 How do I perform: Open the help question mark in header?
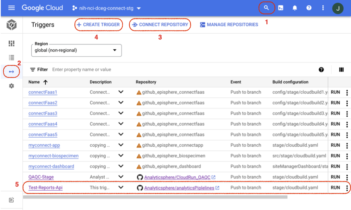point(309,8)
